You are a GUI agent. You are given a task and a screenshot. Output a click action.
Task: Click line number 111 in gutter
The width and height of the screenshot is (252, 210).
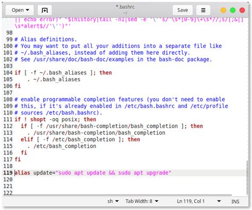pyautogui.click(x=8, y=119)
